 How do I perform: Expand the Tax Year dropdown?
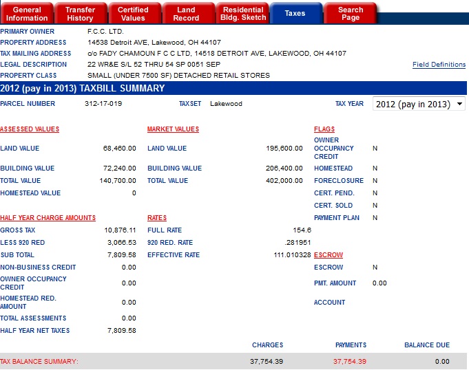pos(419,104)
